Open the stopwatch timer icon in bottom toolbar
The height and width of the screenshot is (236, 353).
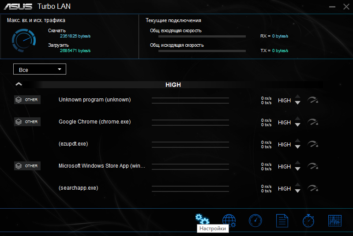coord(308,221)
